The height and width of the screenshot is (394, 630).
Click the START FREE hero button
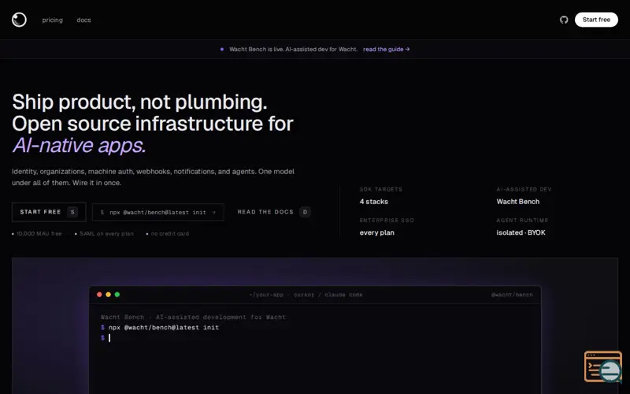coord(49,212)
